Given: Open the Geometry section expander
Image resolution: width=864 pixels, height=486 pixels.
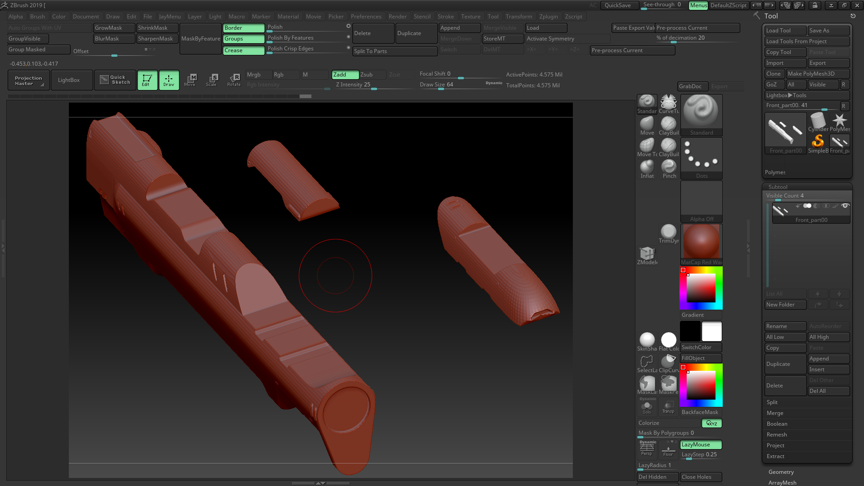Looking at the screenshot, I should (781, 471).
